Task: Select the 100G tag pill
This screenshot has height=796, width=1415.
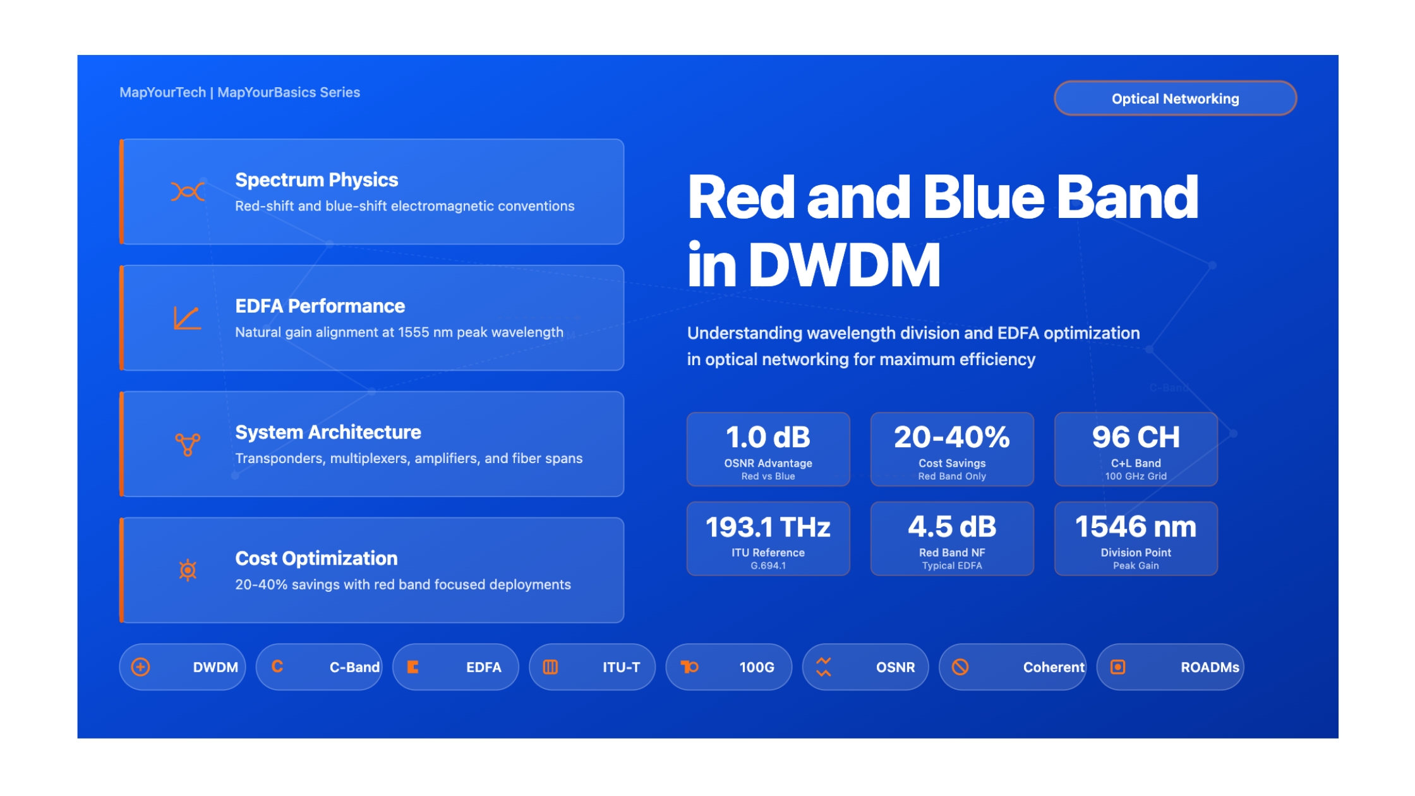Action: pyautogui.click(x=728, y=667)
